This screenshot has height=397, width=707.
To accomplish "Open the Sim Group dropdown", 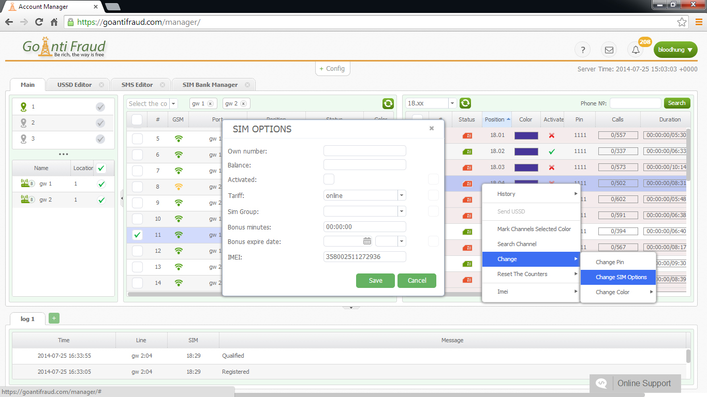I will coord(402,211).
